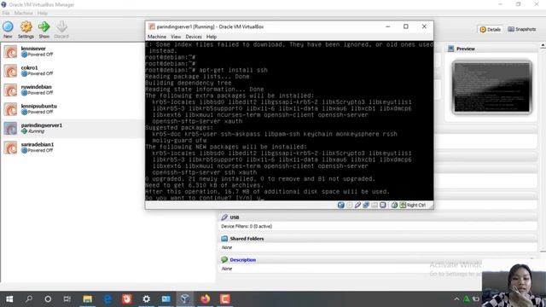Expand the system tray hidden icons
The width and height of the screenshot is (546, 307).
456,299
